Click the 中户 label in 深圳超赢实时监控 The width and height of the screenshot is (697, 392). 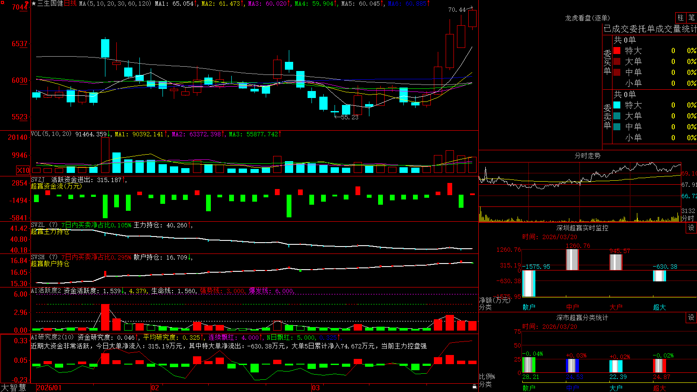(x=572, y=307)
